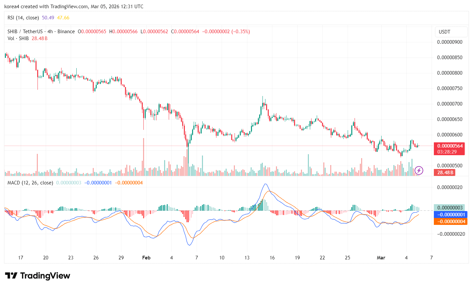The image size is (473, 288).
Task: Click the yellow RSI value 47.66
Action: (63, 18)
